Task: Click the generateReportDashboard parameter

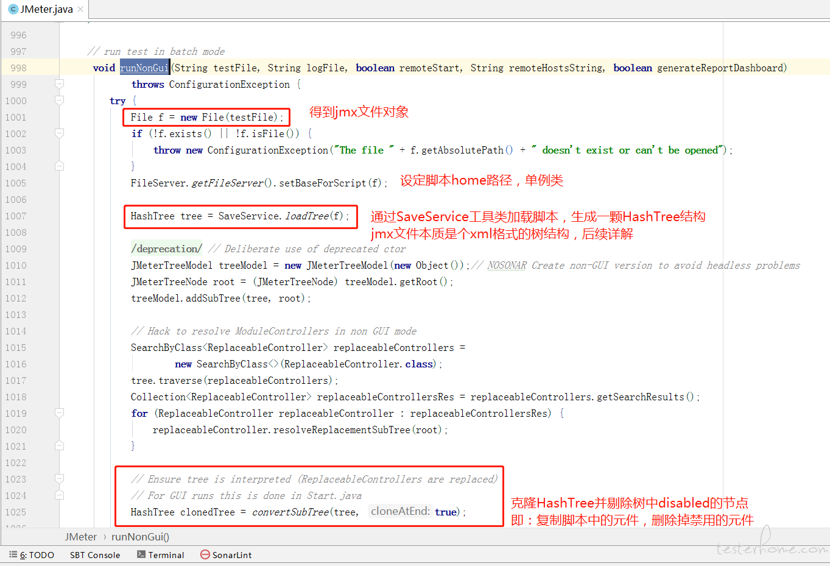Action: [720, 68]
